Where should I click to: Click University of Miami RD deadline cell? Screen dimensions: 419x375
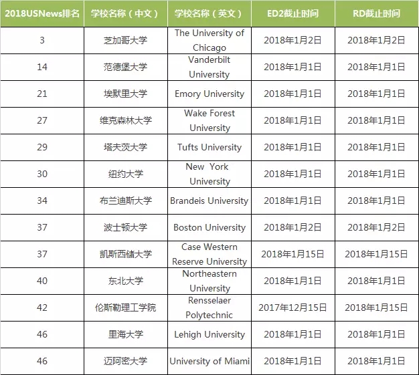pyautogui.click(x=377, y=361)
